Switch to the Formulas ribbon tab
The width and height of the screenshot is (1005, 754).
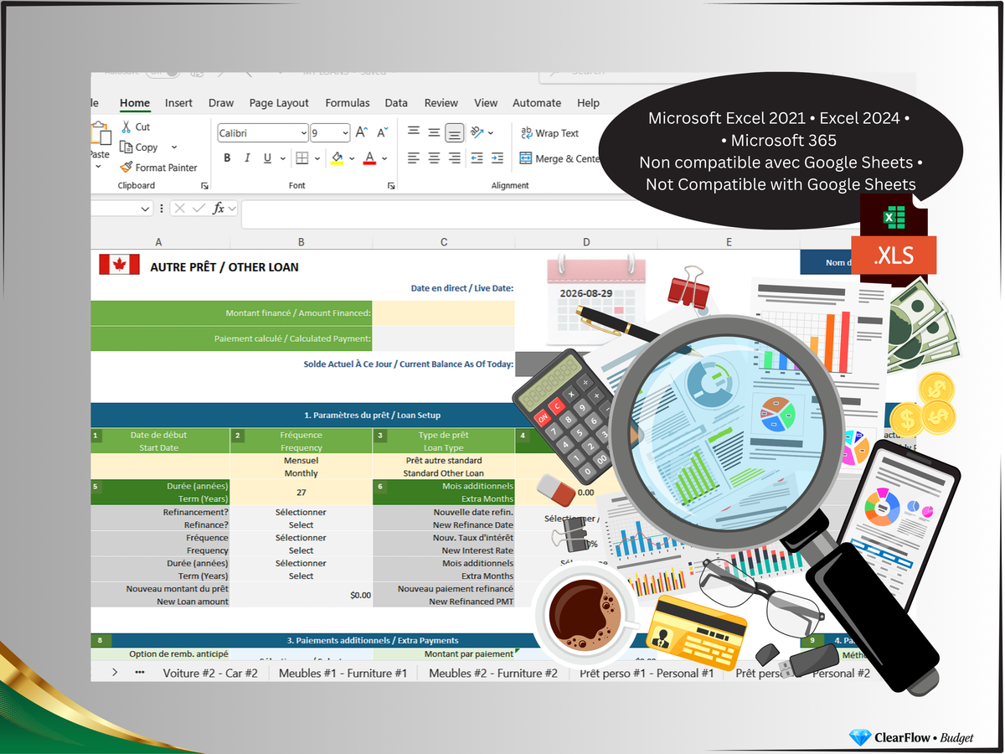(x=348, y=103)
